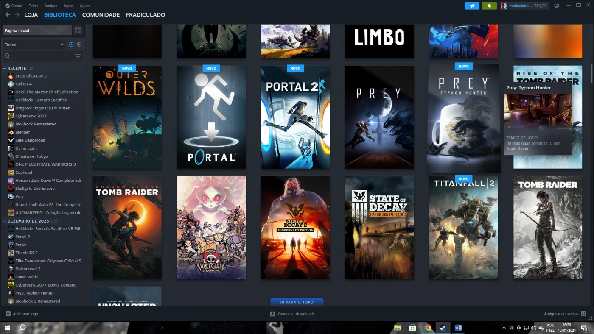
Task: Select the BIBLIOTECA tab
Action: tap(60, 15)
